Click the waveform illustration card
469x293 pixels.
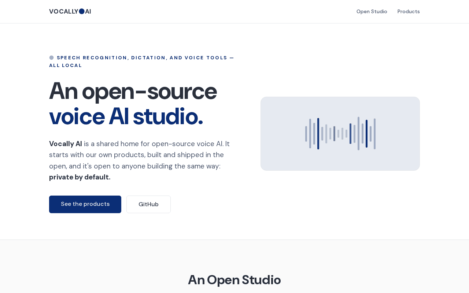[x=340, y=134]
